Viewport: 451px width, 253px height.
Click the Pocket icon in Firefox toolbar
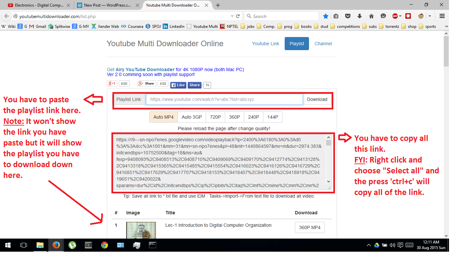[x=348, y=16]
